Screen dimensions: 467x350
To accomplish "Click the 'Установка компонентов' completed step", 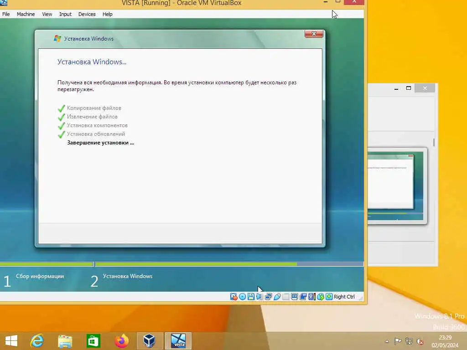I will [97, 125].
